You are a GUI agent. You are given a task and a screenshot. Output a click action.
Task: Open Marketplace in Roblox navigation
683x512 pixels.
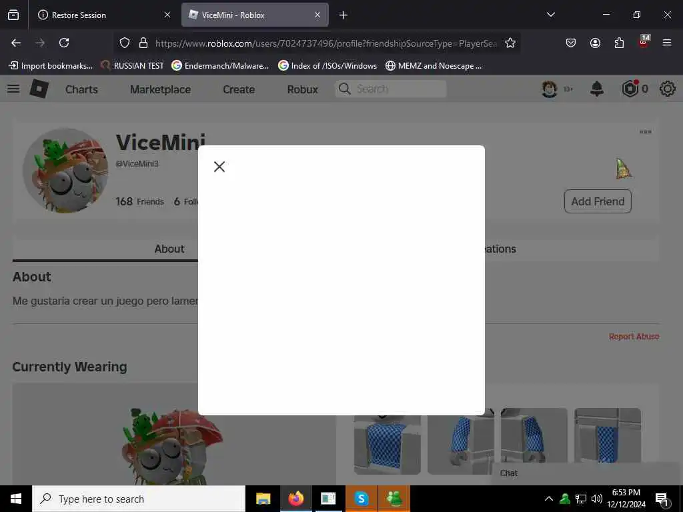click(160, 89)
